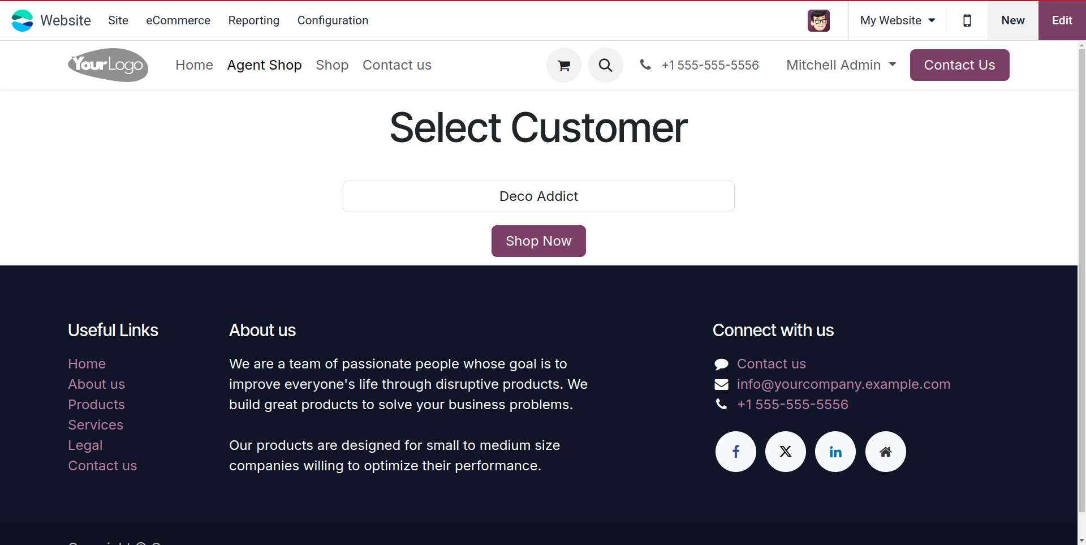Open the LinkedIn social icon
This screenshot has height=545, width=1086.
click(835, 452)
